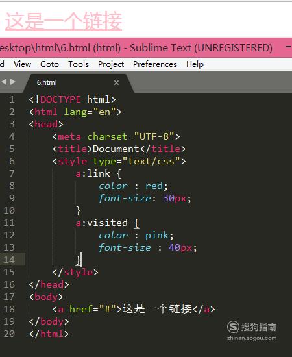The image size is (292, 357).
Task: Place cursor in DOCTYPE html line
Action: (x=73, y=99)
